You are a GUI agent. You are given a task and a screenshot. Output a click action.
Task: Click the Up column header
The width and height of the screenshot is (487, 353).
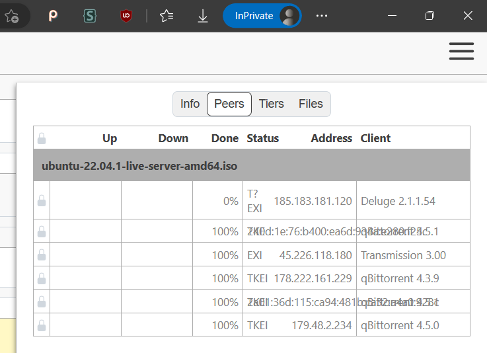click(110, 138)
